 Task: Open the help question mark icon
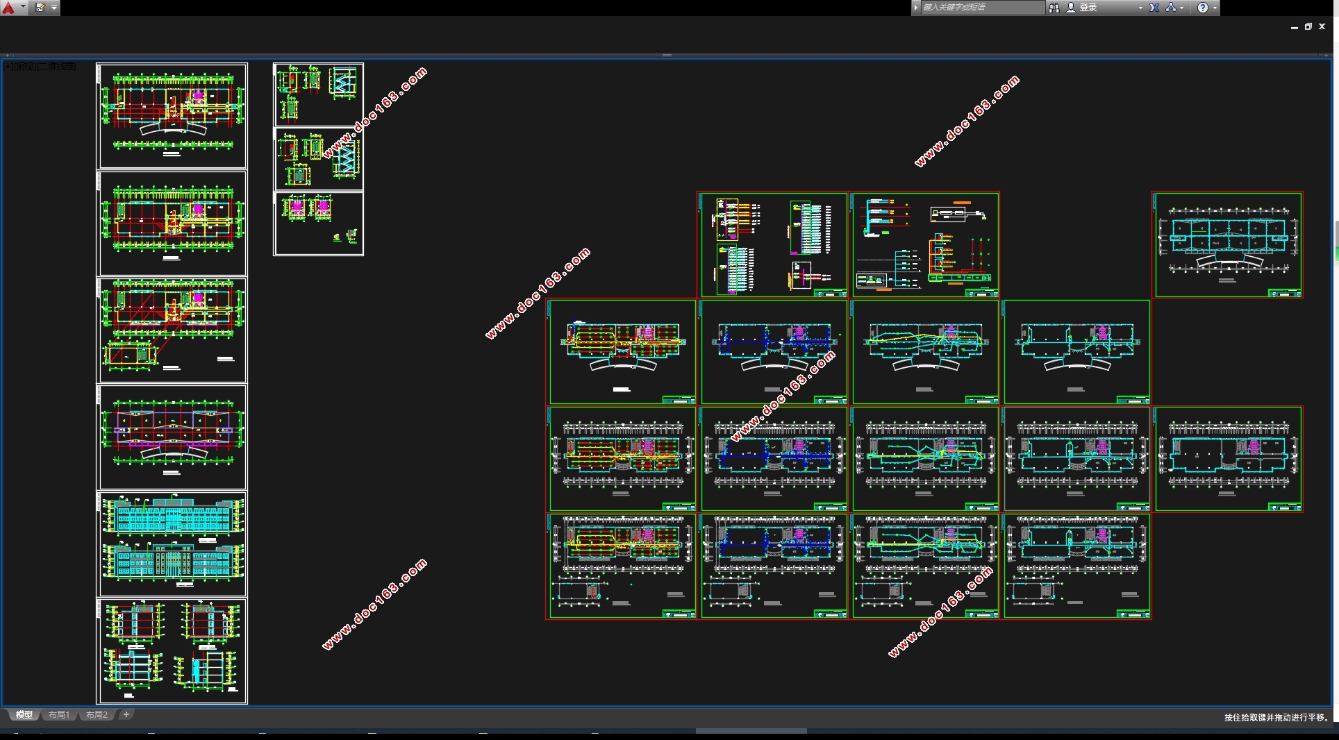(1203, 8)
